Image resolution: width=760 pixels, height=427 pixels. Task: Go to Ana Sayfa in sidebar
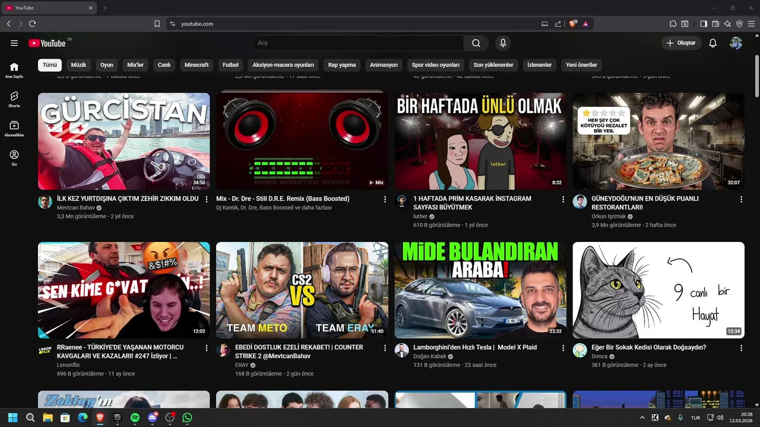(x=14, y=71)
